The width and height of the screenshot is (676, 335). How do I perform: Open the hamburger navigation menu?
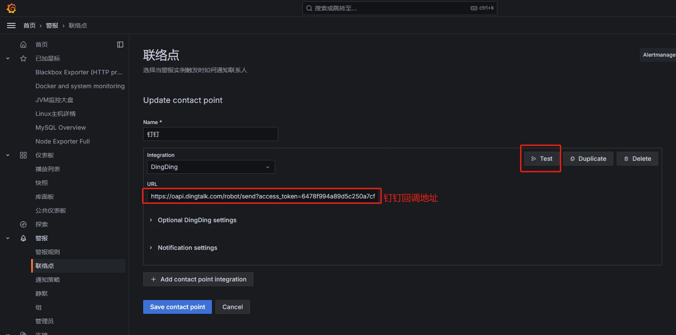click(x=11, y=26)
